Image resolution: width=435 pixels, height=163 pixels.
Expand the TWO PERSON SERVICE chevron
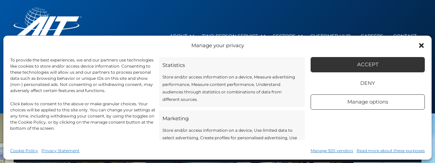263,36
